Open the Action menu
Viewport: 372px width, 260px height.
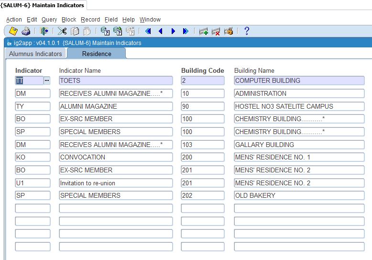pyautogui.click(x=14, y=20)
